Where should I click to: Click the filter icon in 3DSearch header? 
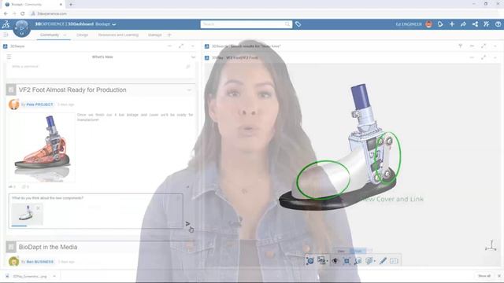tap(460, 46)
